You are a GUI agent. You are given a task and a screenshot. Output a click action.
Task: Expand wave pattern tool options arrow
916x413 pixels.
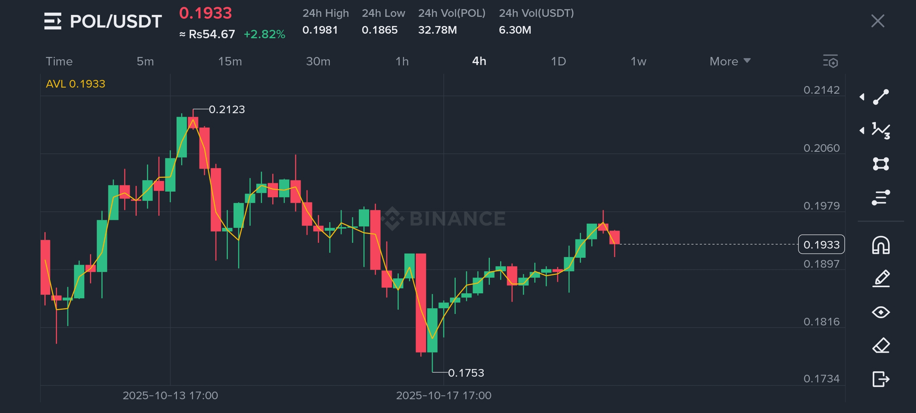(862, 130)
